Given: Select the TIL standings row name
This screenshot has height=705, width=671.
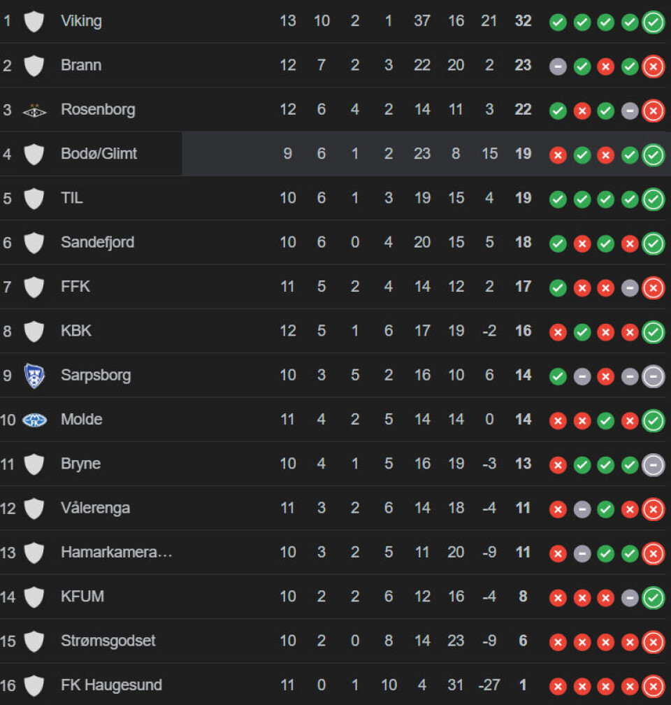Looking at the screenshot, I should 72,198.
